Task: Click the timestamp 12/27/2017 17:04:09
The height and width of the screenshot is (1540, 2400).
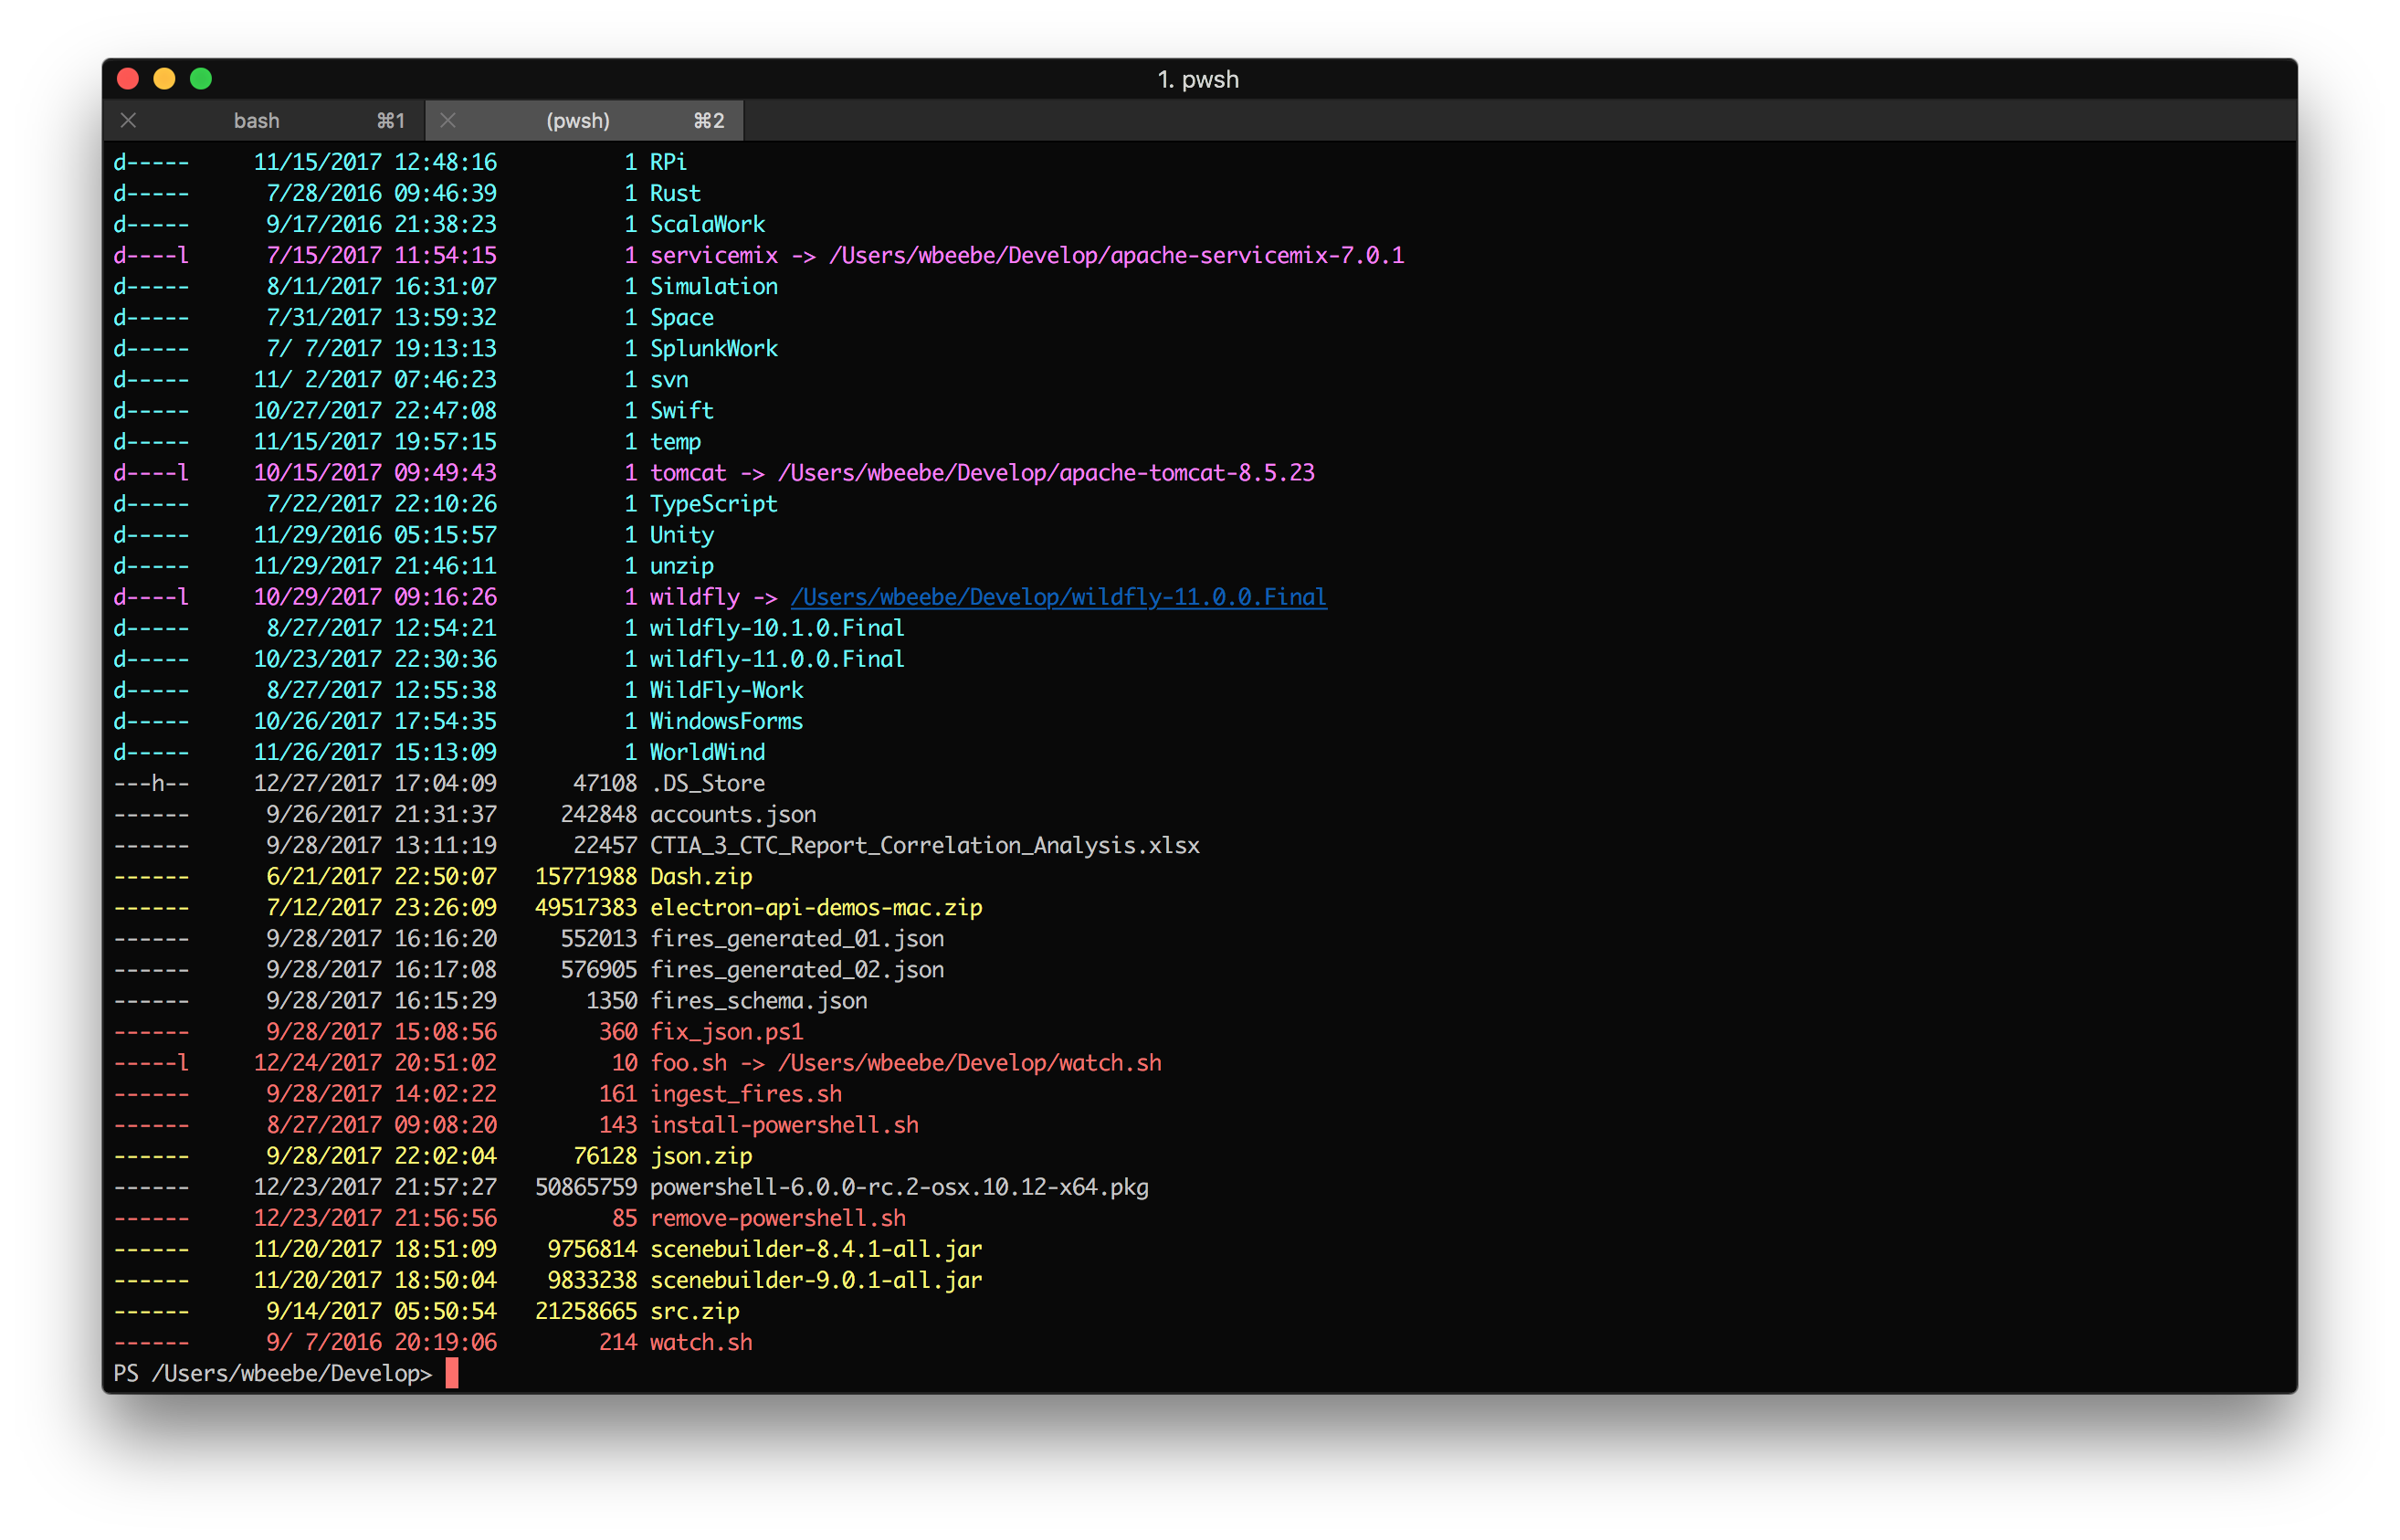Action: (374, 783)
